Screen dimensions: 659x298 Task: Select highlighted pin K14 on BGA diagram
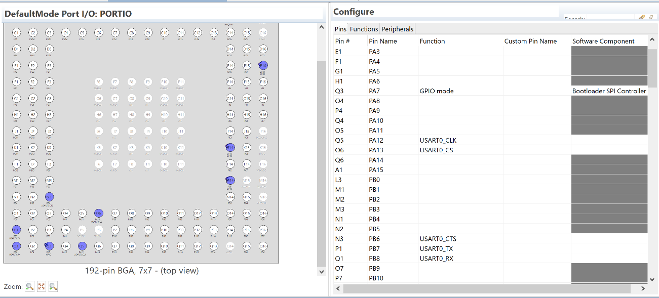coord(230,147)
